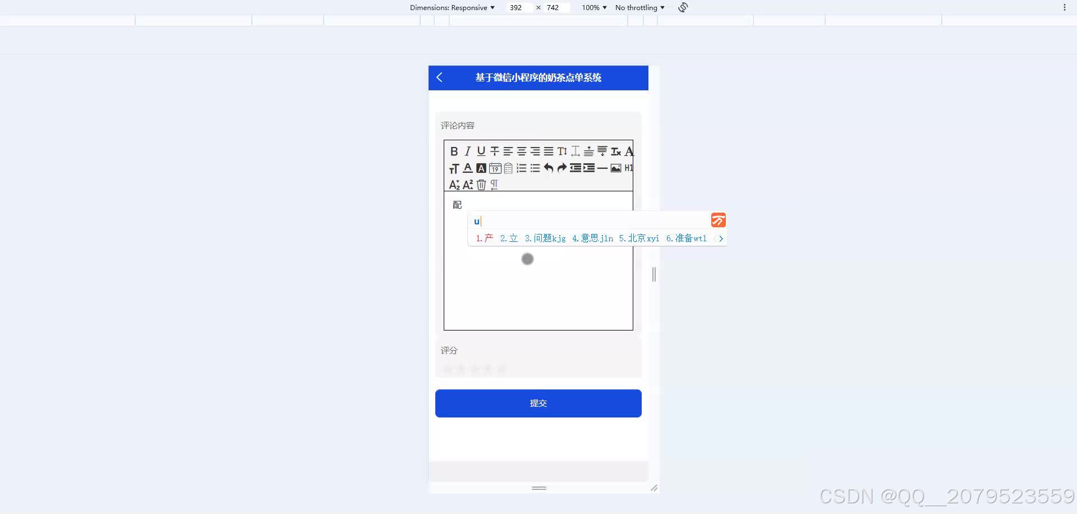Toggle bold formatting in the editor
The height and width of the screenshot is (514, 1077).
(454, 151)
